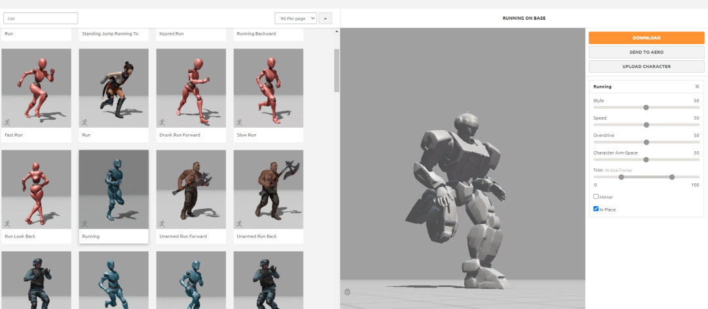Image resolution: width=708 pixels, height=309 pixels.
Task: Click the Overdrive slider handle
Action: coord(646,142)
